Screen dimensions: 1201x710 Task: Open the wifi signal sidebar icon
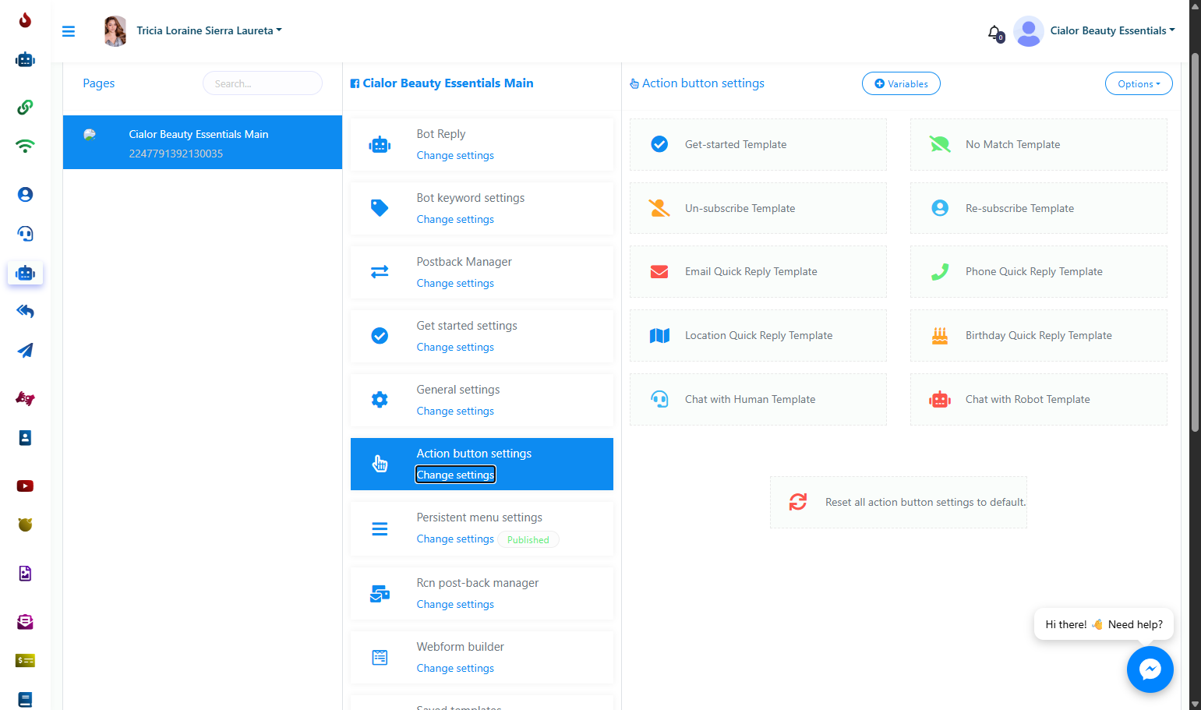(x=25, y=146)
